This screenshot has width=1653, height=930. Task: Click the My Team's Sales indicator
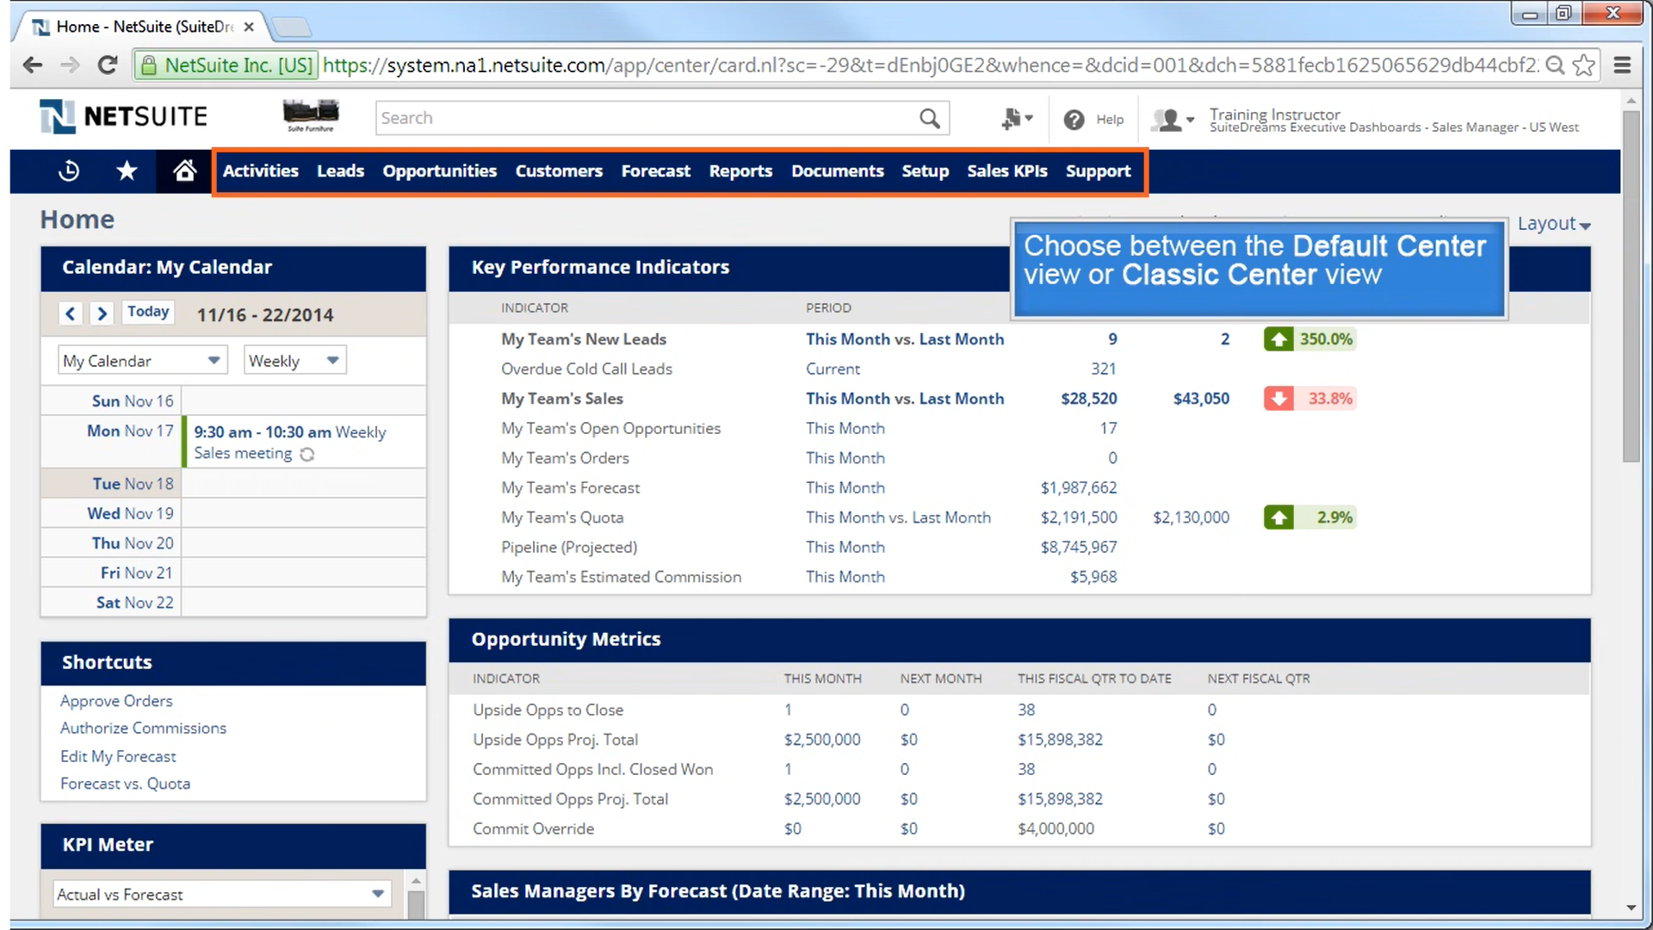[562, 399]
